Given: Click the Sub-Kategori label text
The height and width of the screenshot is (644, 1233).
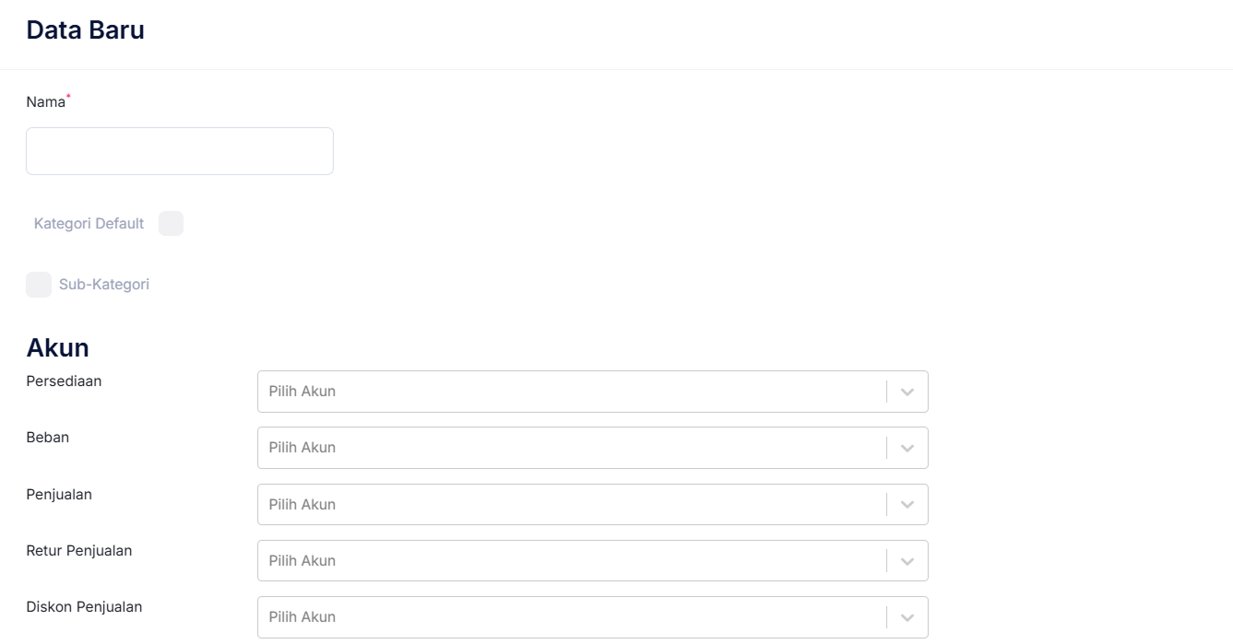Looking at the screenshot, I should 104,285.
